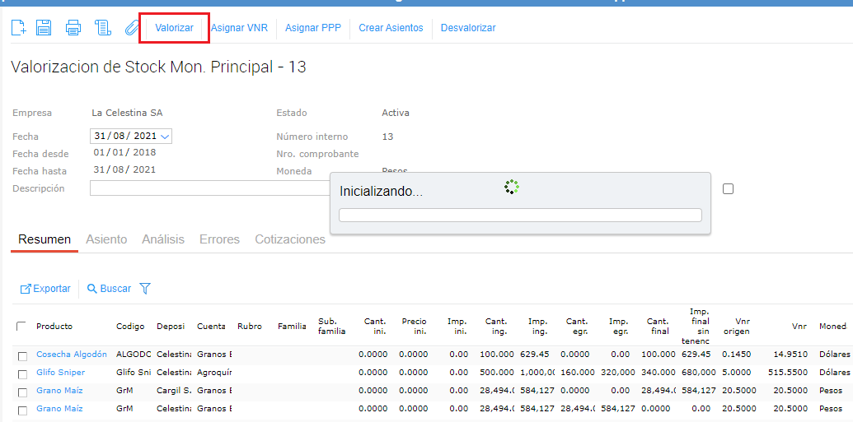
Task: Click the Inicializando progress bar
Action: coord(520,216)
